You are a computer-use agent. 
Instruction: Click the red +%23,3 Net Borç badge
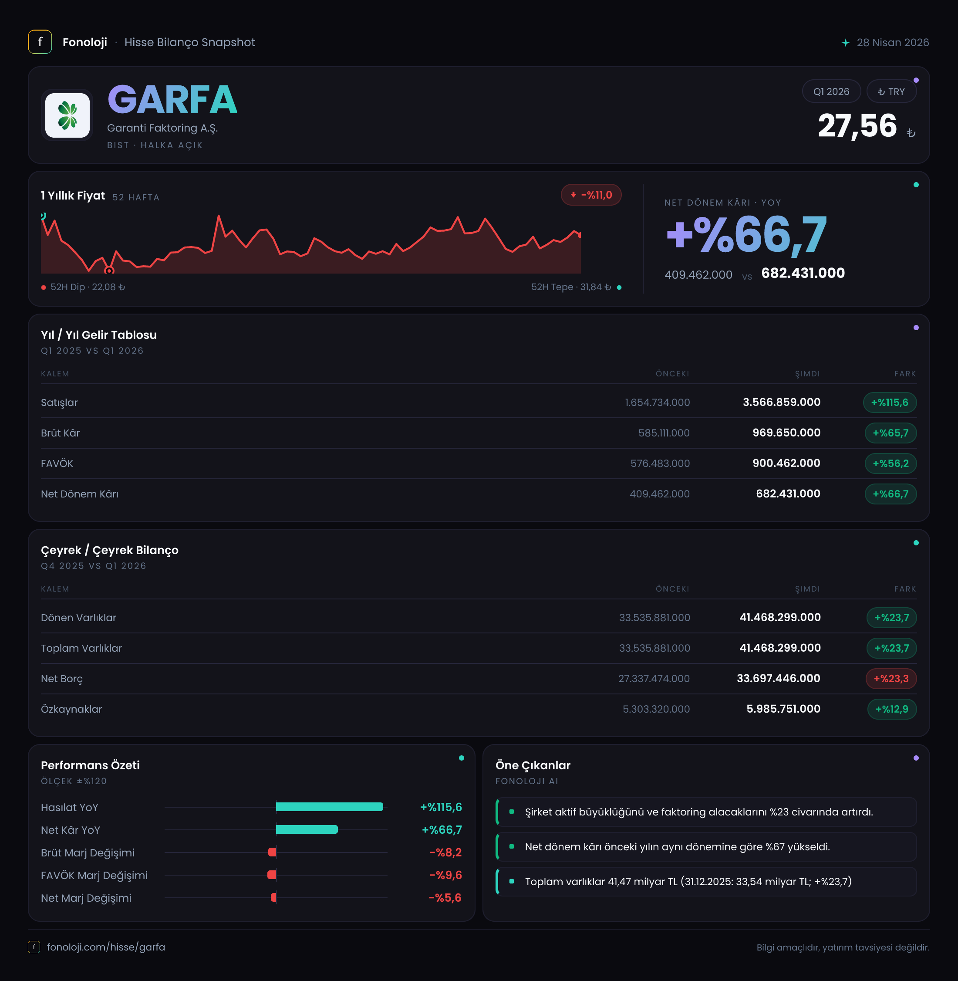(891, 679)
